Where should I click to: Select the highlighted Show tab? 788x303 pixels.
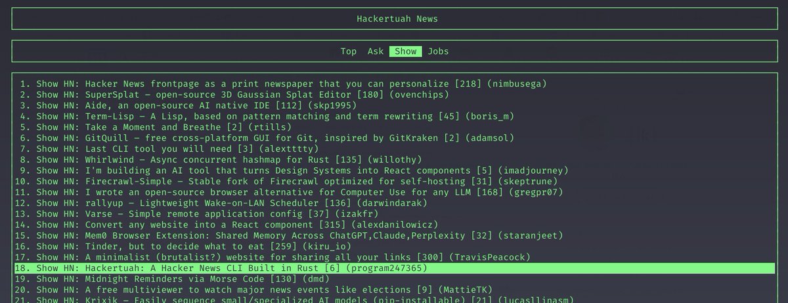pos(406,51)
